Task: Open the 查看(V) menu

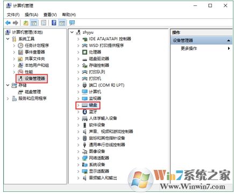Action: click(x=50, y=14)
